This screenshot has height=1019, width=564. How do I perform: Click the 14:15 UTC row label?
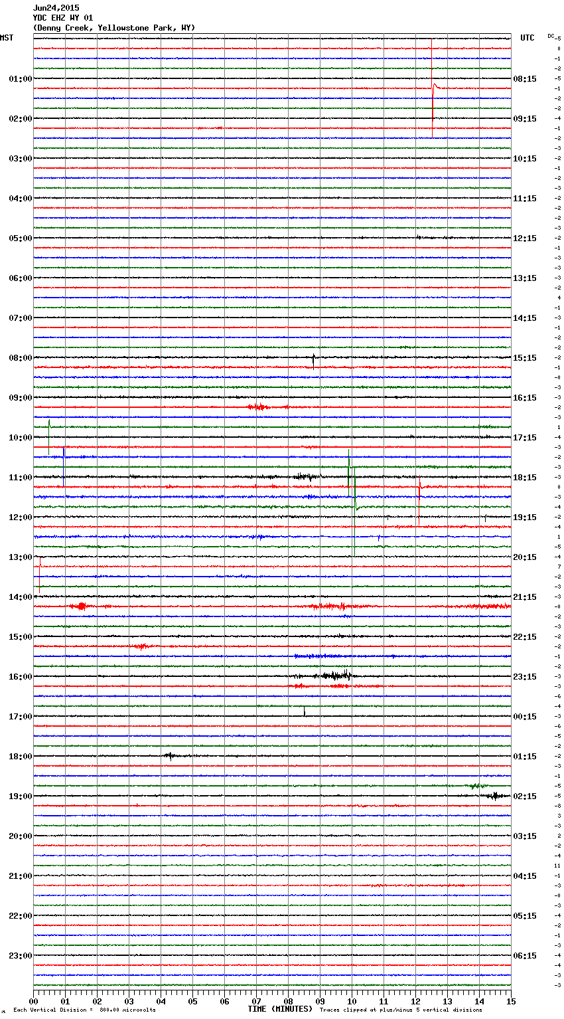pyautogui.click(x=525, y=318)
